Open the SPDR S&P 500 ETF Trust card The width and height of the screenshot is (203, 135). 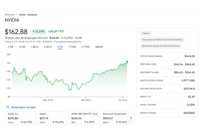tap(83, 118)
